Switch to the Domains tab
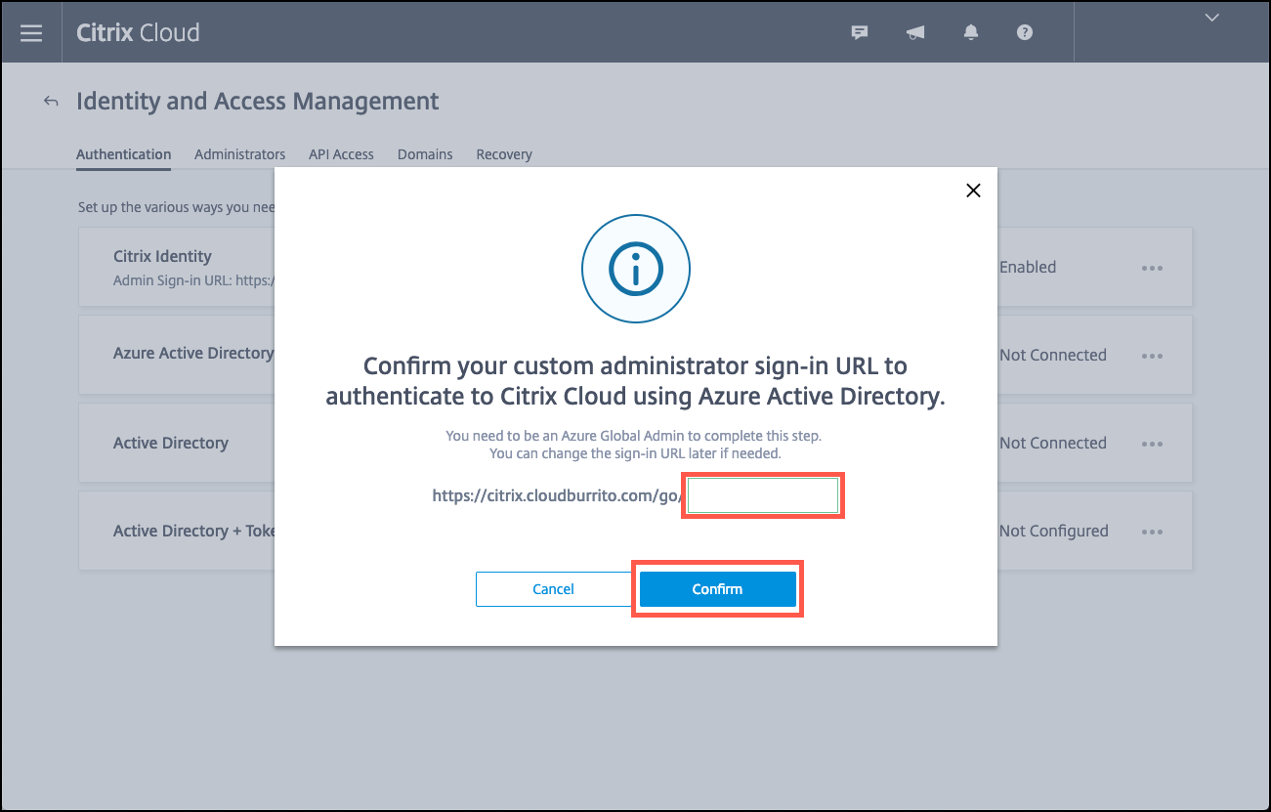This screenshot has height=812, width=1271. 425,154
